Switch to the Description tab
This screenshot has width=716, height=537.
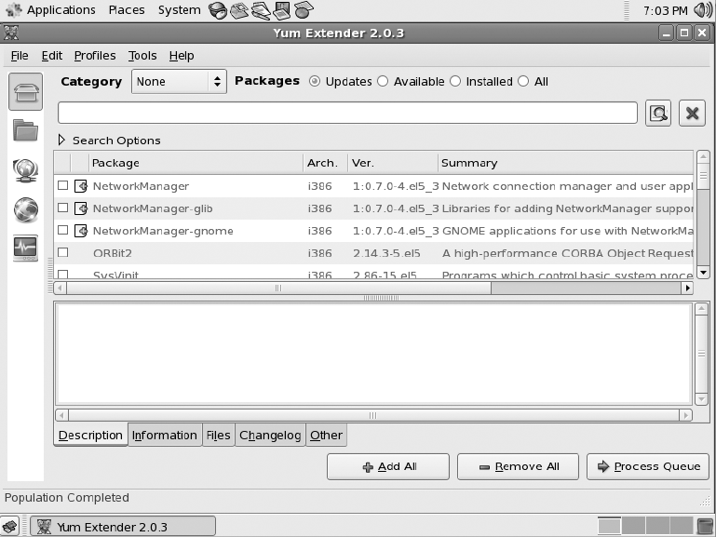coord(90,436)
